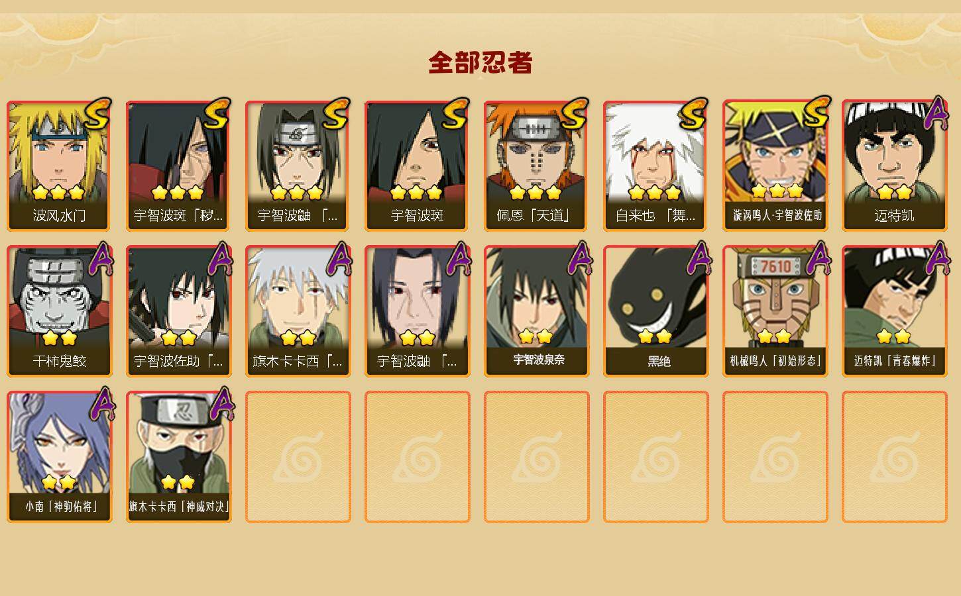Select the 旗木卡卡西「神威对决」 card
This screenshot has height=596, width=961.
[x=178, y=457]
